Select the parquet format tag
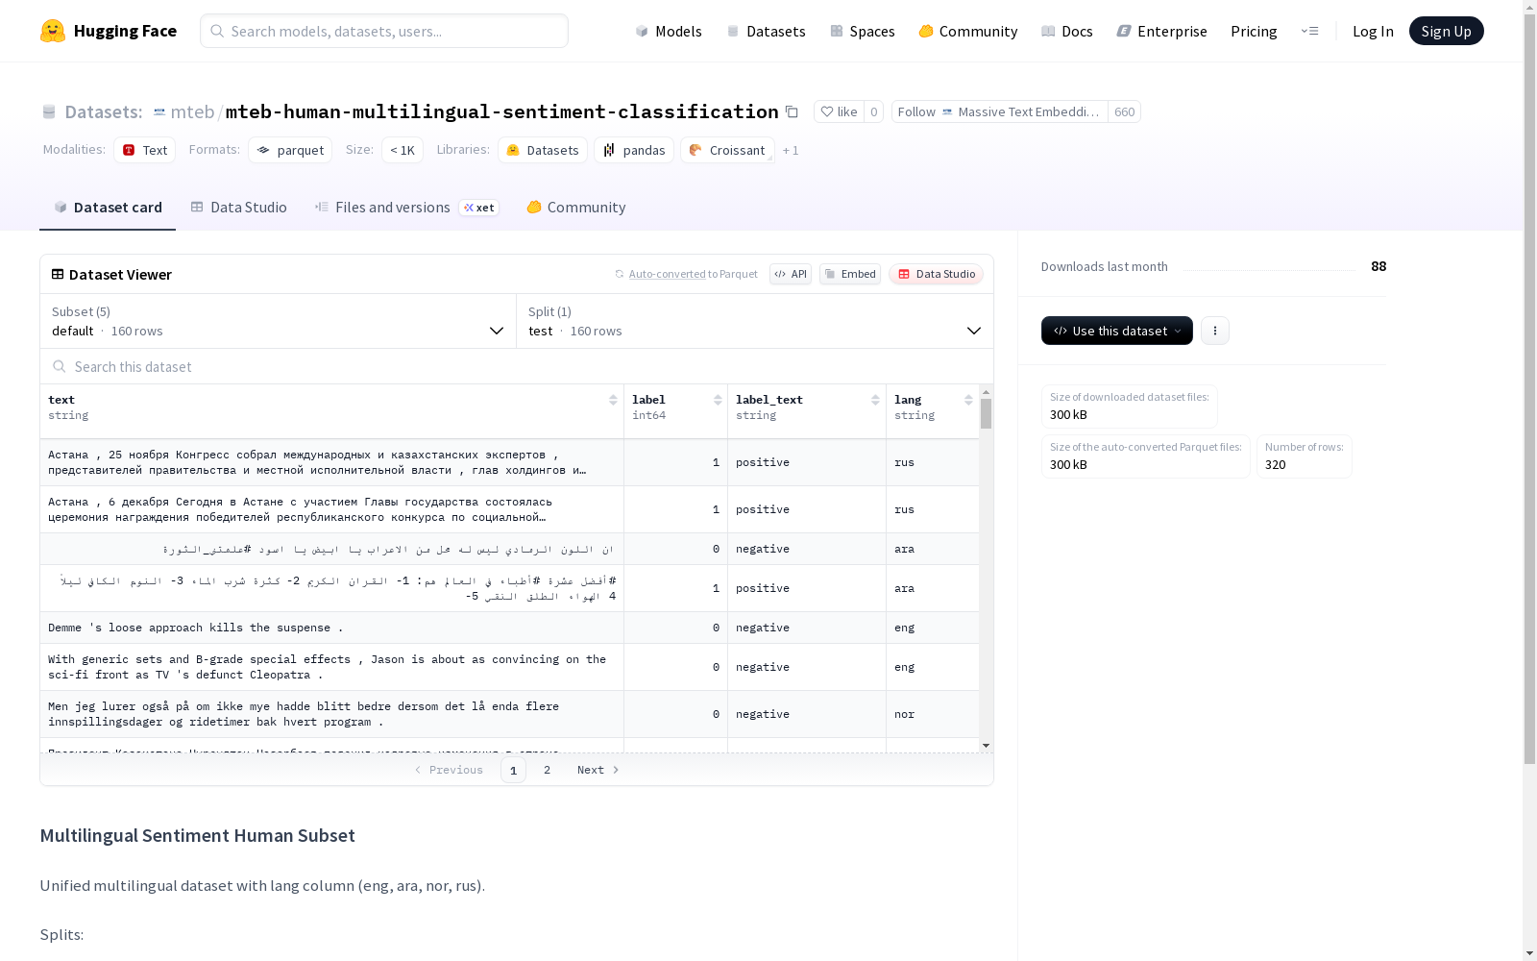The height and width of the screenshot is (961, 1537). (x=290, y=150)
